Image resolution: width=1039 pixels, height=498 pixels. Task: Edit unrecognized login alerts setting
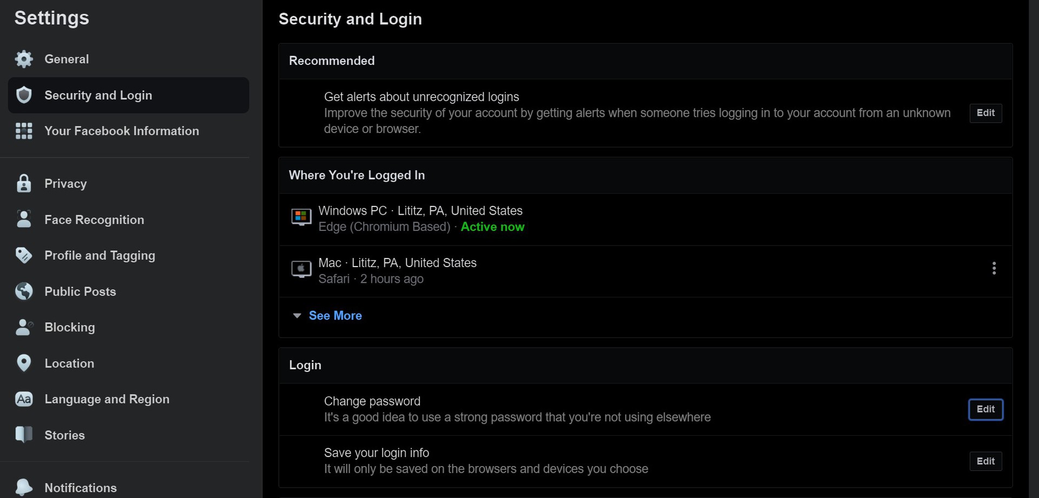(985, 113)
